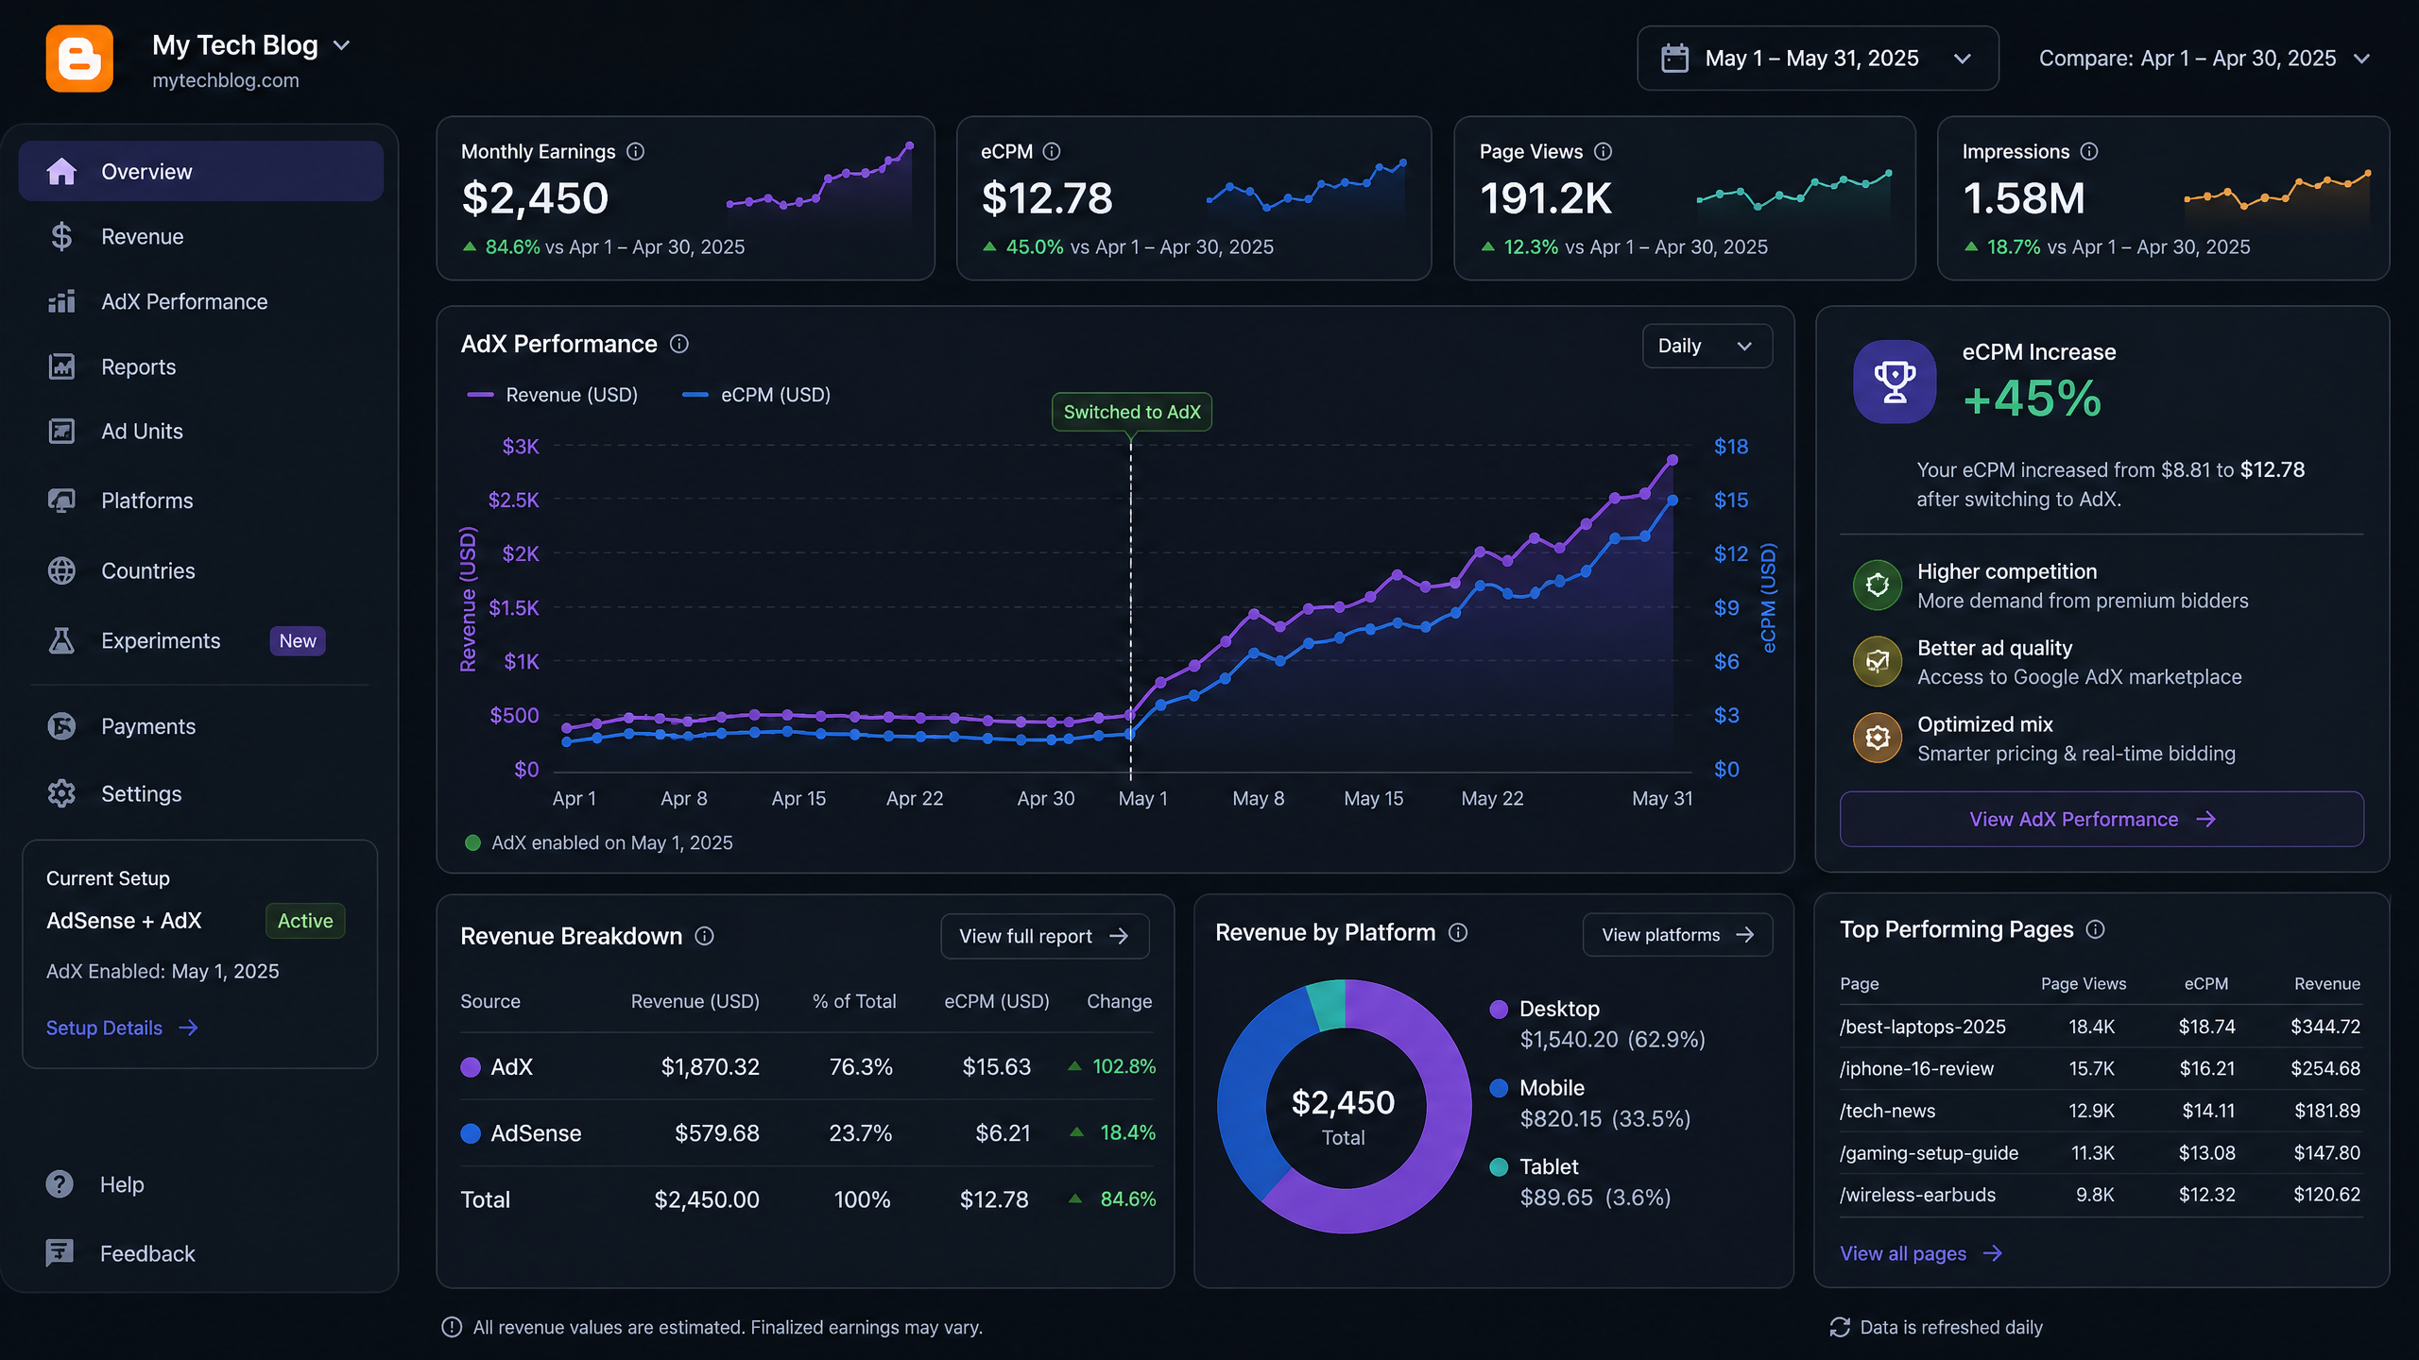The height and width of the screenshot is (1360, 2419).
Task: Click the Switched to AdX chart marker
Action: [x=1131, y=412]
